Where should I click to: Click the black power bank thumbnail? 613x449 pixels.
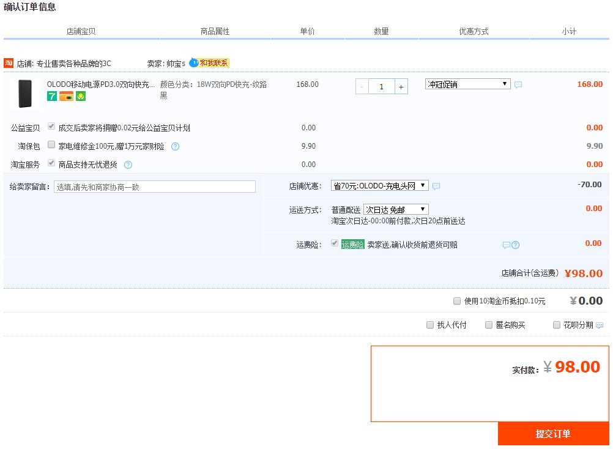coord(25,94)
